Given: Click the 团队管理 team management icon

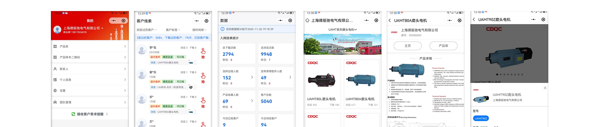Looking at the screenshot, I should click(x=55, y=102).
